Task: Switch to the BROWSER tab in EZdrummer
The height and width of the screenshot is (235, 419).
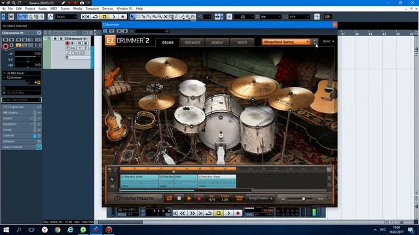Action: [192, 42]
